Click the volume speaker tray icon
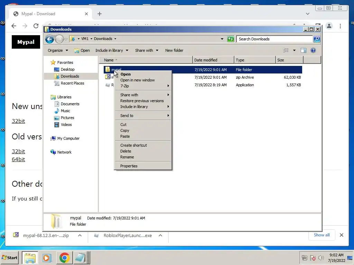Screen dimensions: 354x265 point(321,257)
